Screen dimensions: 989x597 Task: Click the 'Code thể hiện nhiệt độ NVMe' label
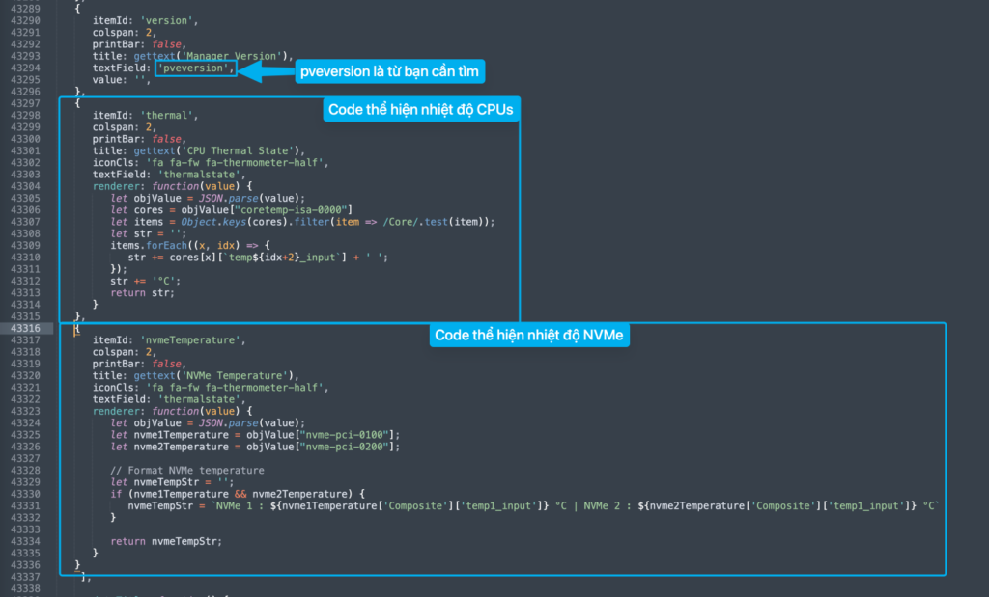[530, 335]
